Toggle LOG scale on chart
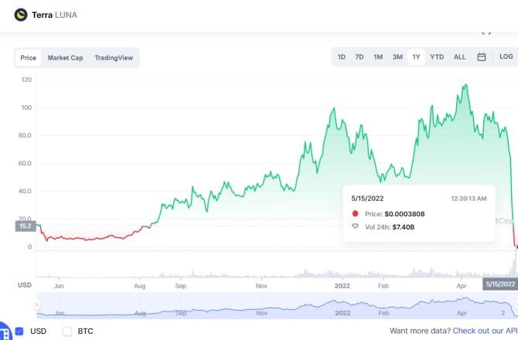Screen dimensions: 518x340 [x=506, y=56]
